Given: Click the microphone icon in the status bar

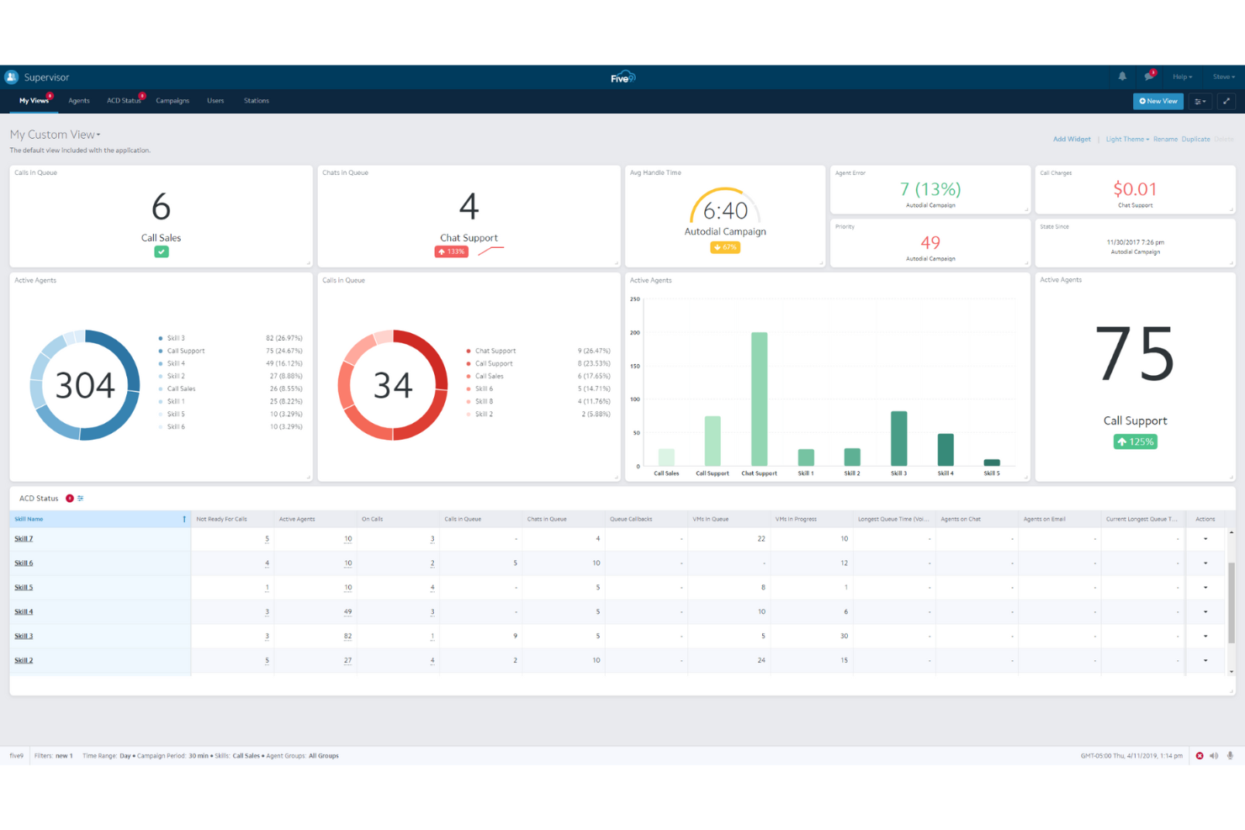Looking at the screenshot, I should pyautogui.click(x=1229, y=755).
